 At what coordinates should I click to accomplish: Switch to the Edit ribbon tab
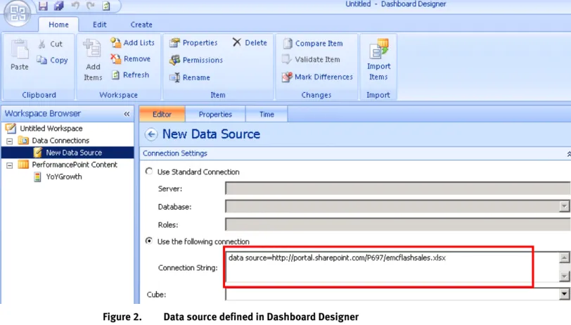[99, 25]
